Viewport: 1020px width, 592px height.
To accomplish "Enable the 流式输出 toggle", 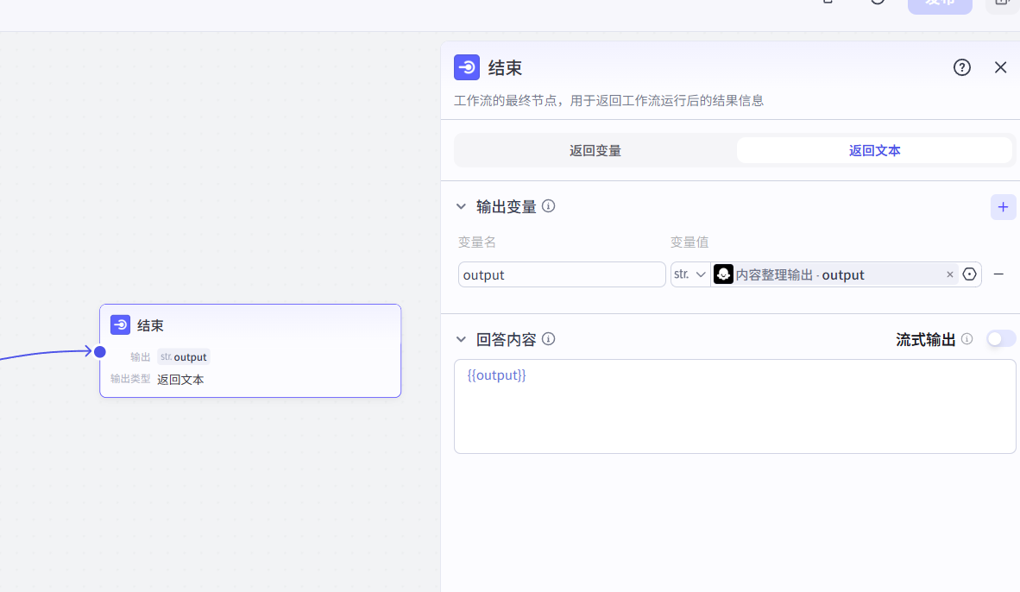I will [x=1000, y=339].
